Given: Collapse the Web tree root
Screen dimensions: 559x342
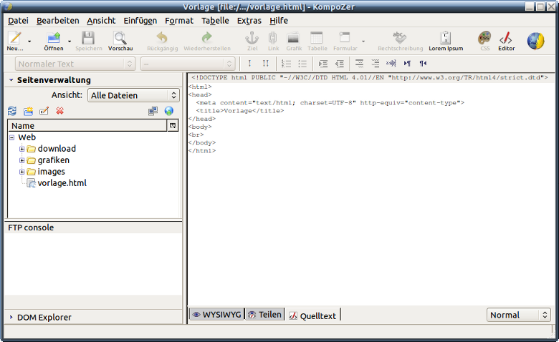Looking at the screenshot, I should pyautogui.click(x=11, y=137).
